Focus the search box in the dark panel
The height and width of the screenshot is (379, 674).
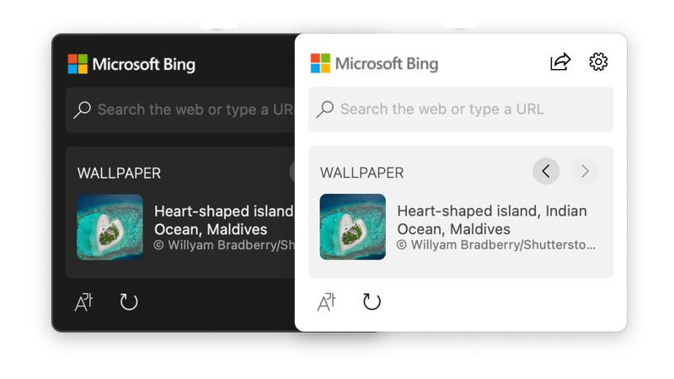pyautogui.click(x=194, y=109)
